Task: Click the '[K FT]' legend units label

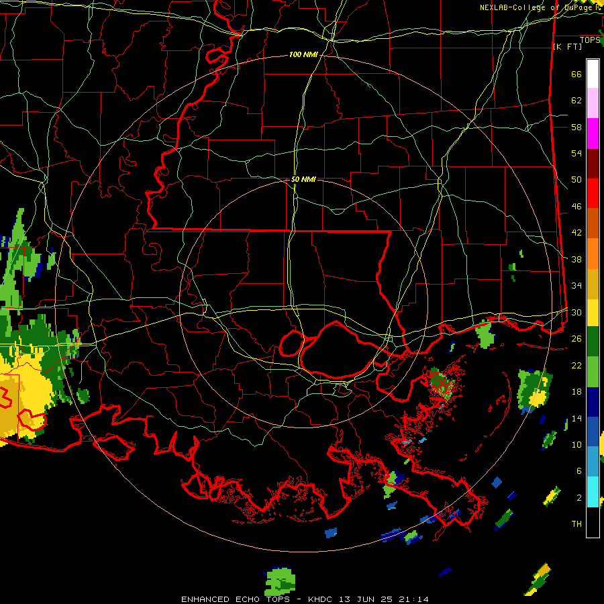Action: point(567,47)
